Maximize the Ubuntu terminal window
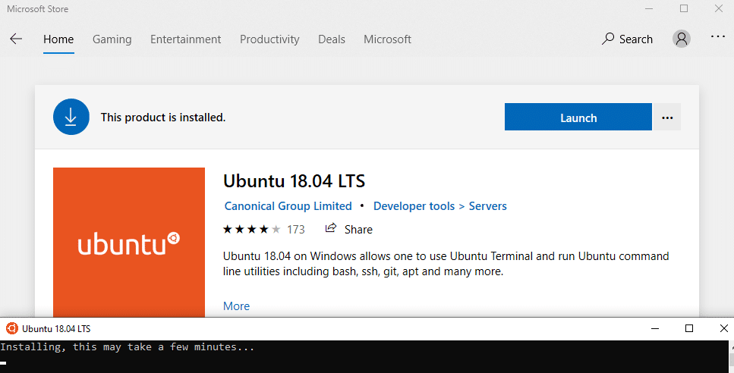The width and height of the screenshot is (734, 373). 689,328
